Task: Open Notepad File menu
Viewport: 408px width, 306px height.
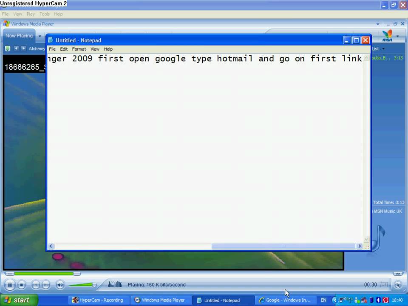Action: 52,49
